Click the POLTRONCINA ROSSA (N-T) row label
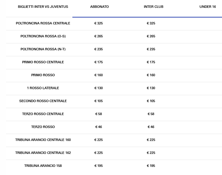 43,49
